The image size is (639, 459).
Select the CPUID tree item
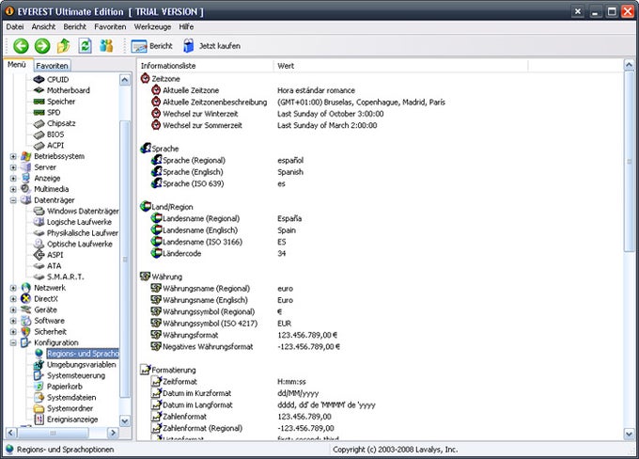tap(57, 80)
